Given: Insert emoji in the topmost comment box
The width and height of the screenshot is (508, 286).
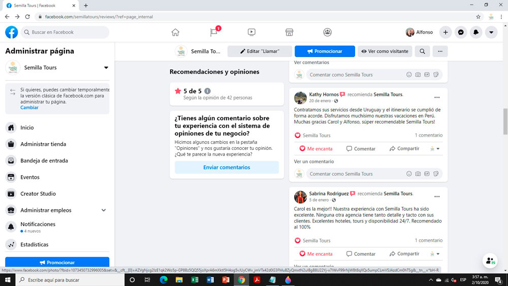Looking at the screenshot, I should pyautogui.click(x=409, y=75).
